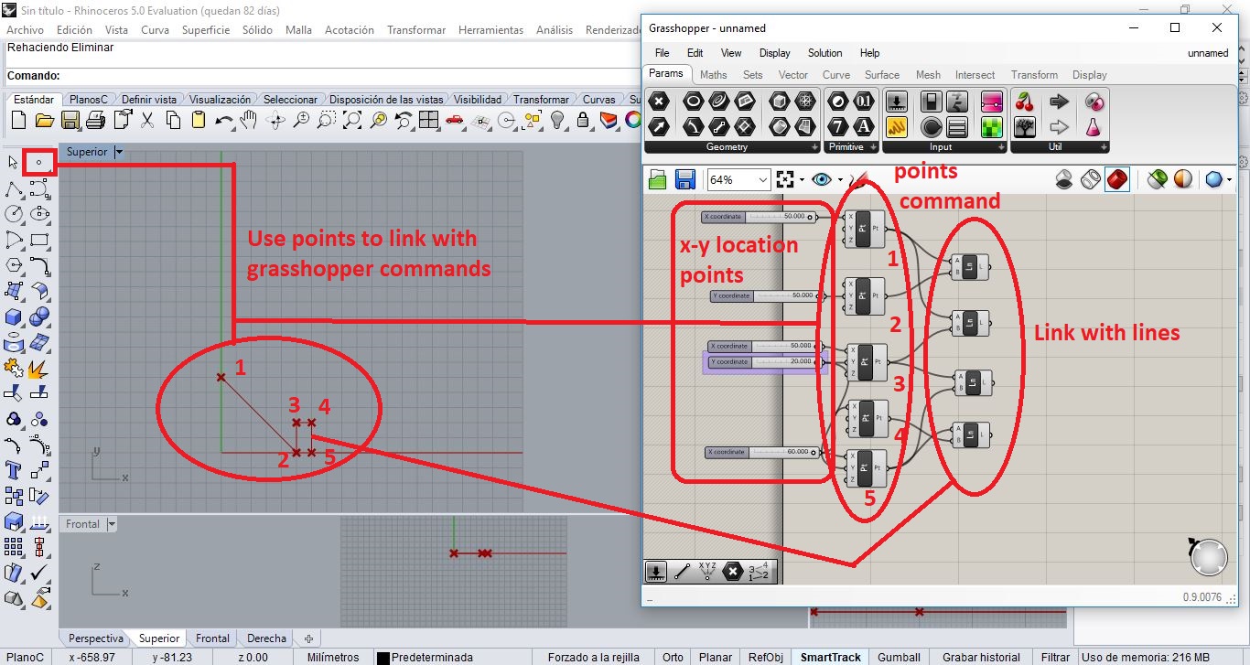Image resolution: width=1250 pixels, height=665 pixels.
Task: Toggle Planar mode in status bar
Action: pos(716,657)
